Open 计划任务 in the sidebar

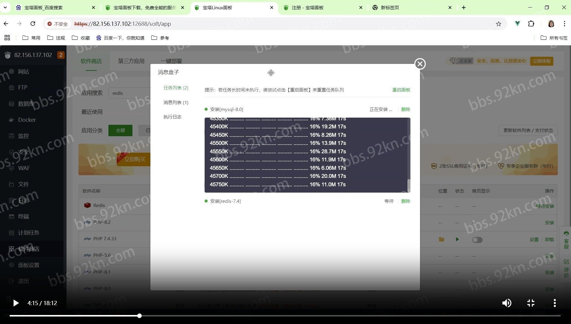pyautogui.click(x=32, y=232)
